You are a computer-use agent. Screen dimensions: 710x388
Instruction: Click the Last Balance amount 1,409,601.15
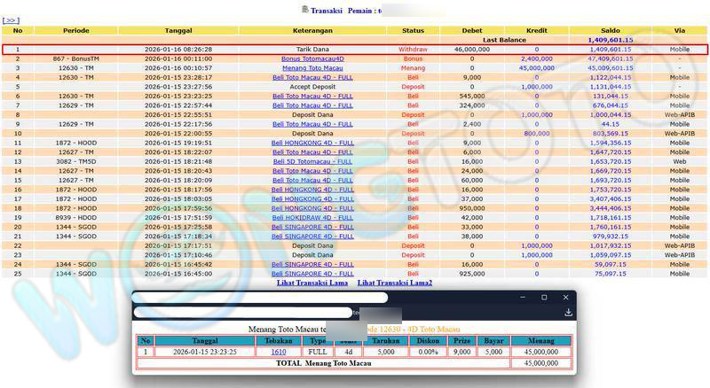coord(610,40)
